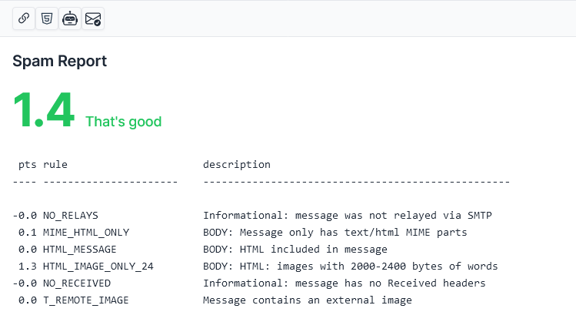Select the MIME_HTML_ONLY rule name
This screenshot has width=576, height=332.
pos(86,233)
